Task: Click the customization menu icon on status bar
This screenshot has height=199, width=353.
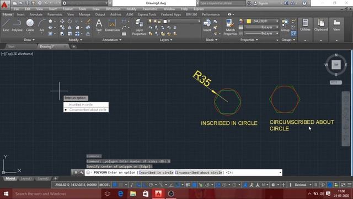Action: [x=349, y=185]
